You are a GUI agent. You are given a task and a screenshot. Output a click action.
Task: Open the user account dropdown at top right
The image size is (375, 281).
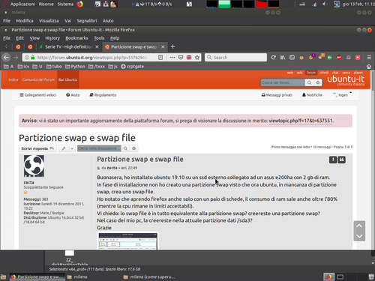click(x=342, y=94)
